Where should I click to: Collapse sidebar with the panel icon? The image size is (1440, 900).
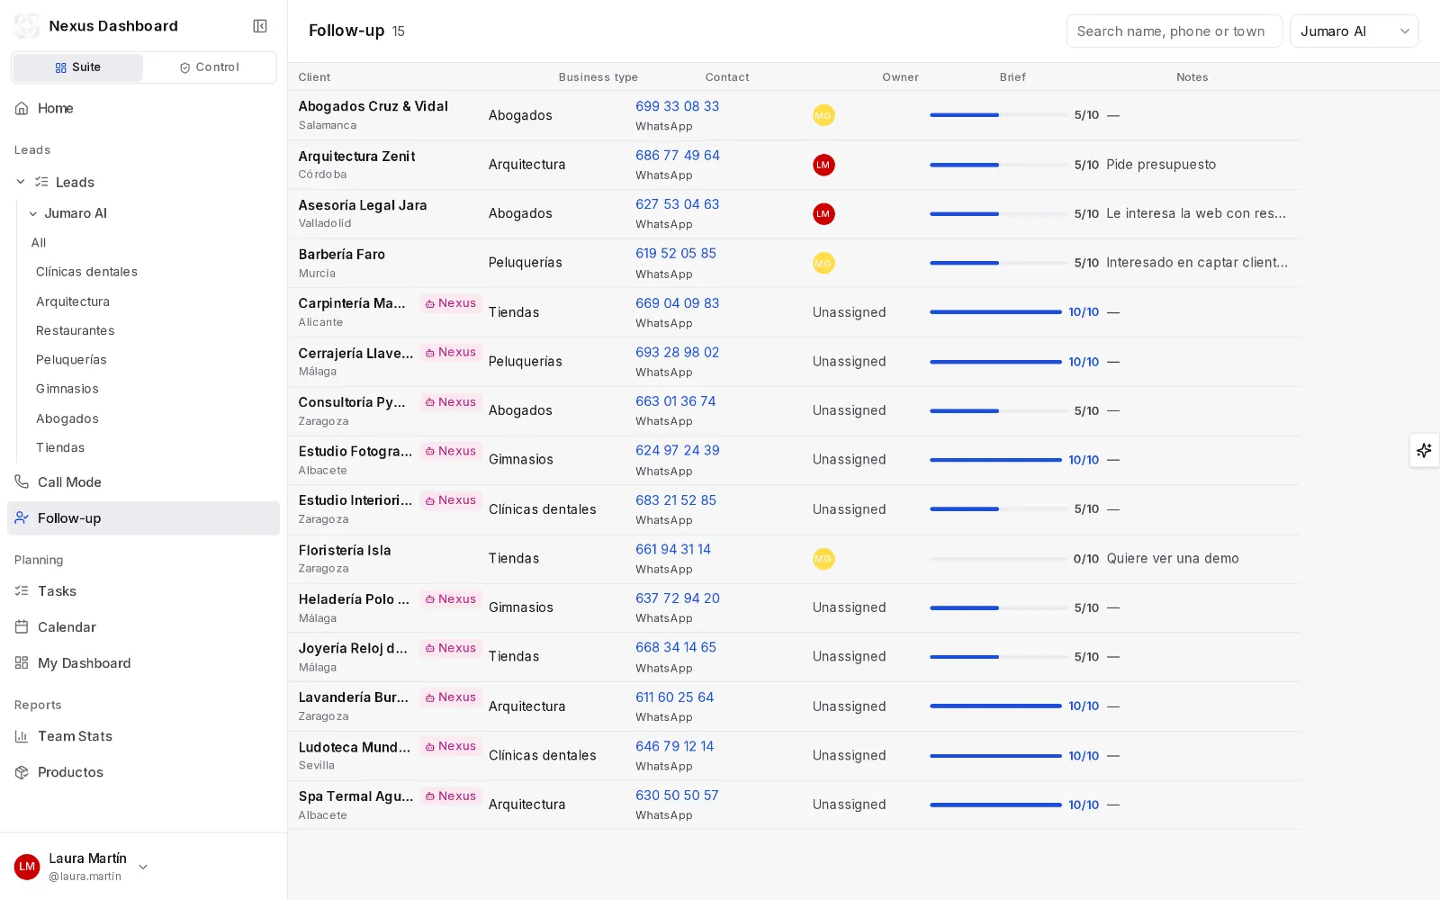260,26
